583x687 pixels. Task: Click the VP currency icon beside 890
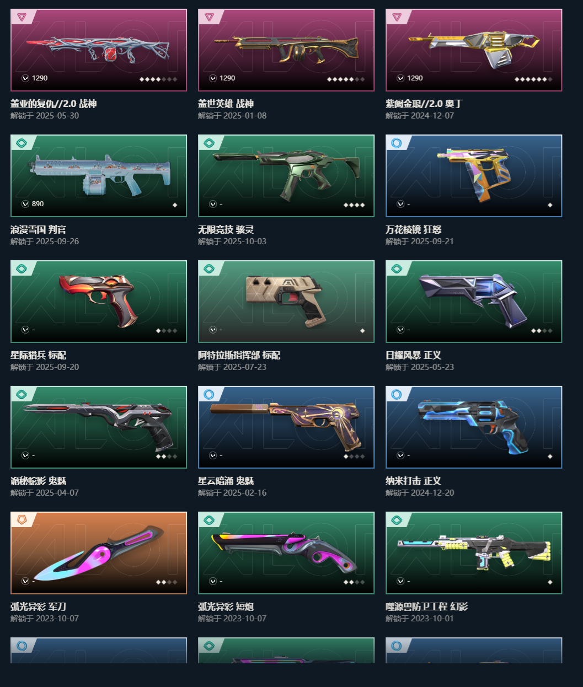(25, 204)
